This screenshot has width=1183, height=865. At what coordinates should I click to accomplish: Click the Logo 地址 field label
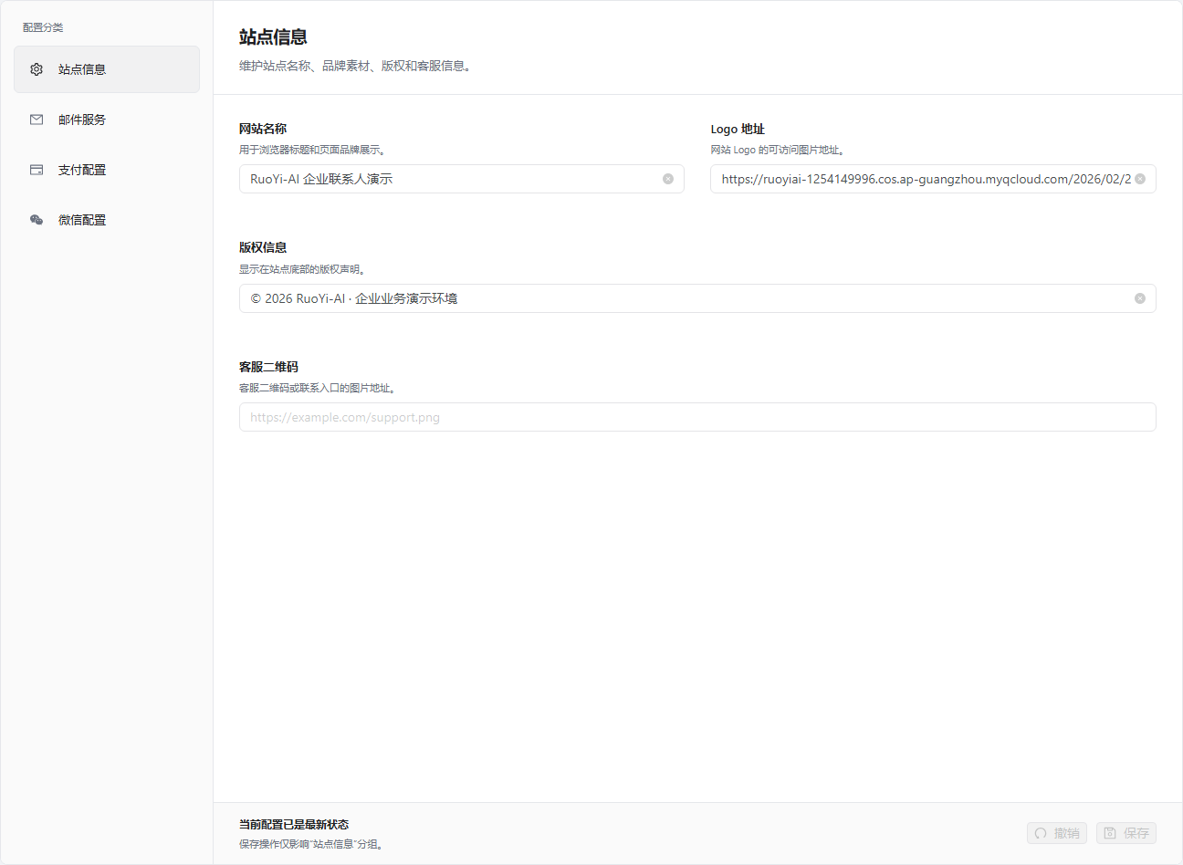[x=738, y=129]
